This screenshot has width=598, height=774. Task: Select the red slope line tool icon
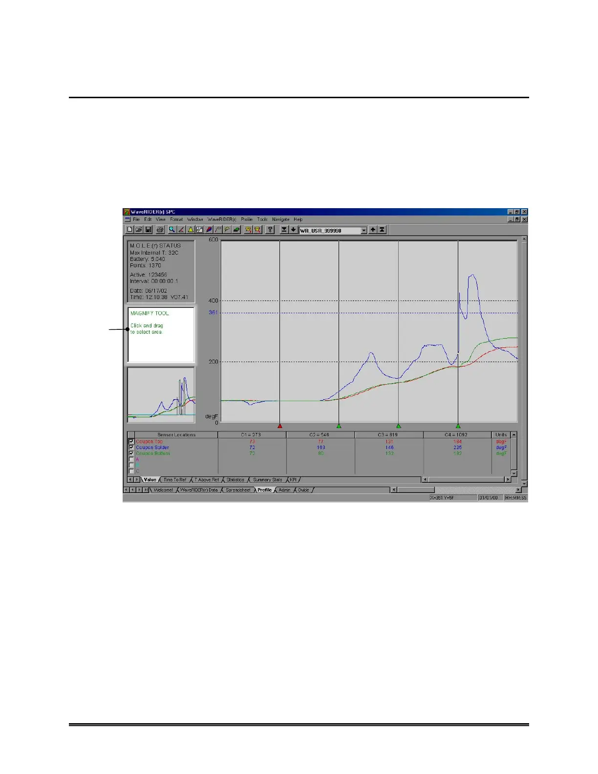point(181,230)
